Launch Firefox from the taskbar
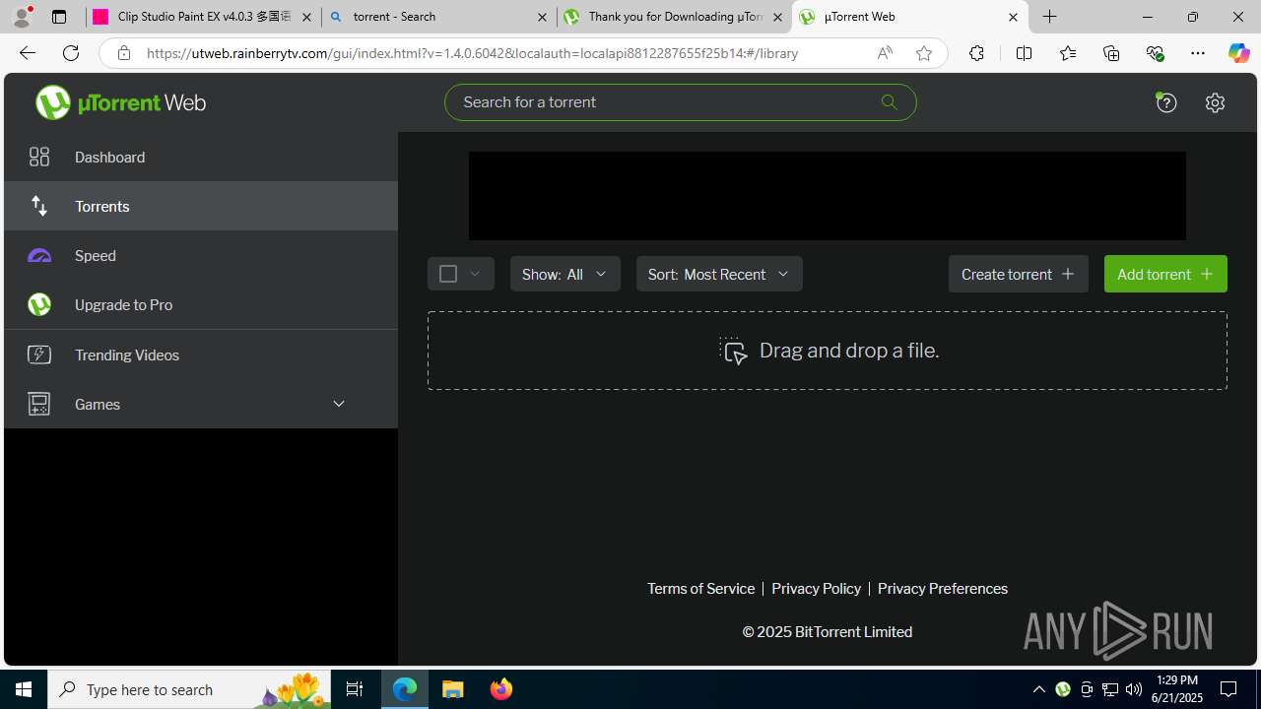1261x709 pixels. click(x=501, y=689)
